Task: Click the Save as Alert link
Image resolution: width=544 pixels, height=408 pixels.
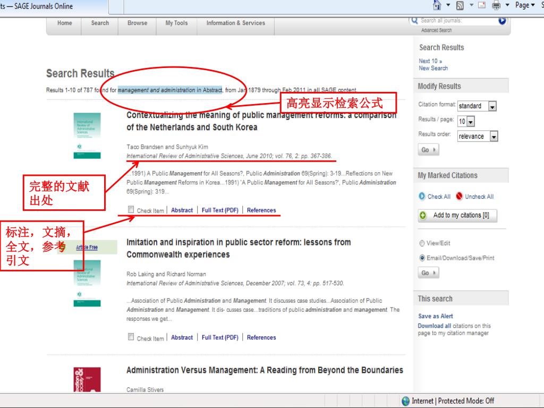Action: coord(436,316)
